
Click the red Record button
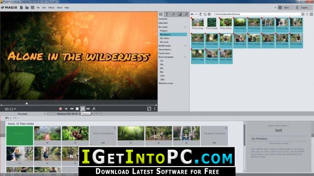pyautogui.click(x=61, y=109)
